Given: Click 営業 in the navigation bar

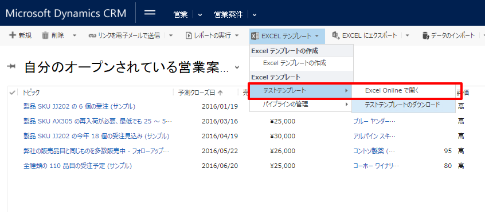Looking at the screenshot, I should 181,14.
